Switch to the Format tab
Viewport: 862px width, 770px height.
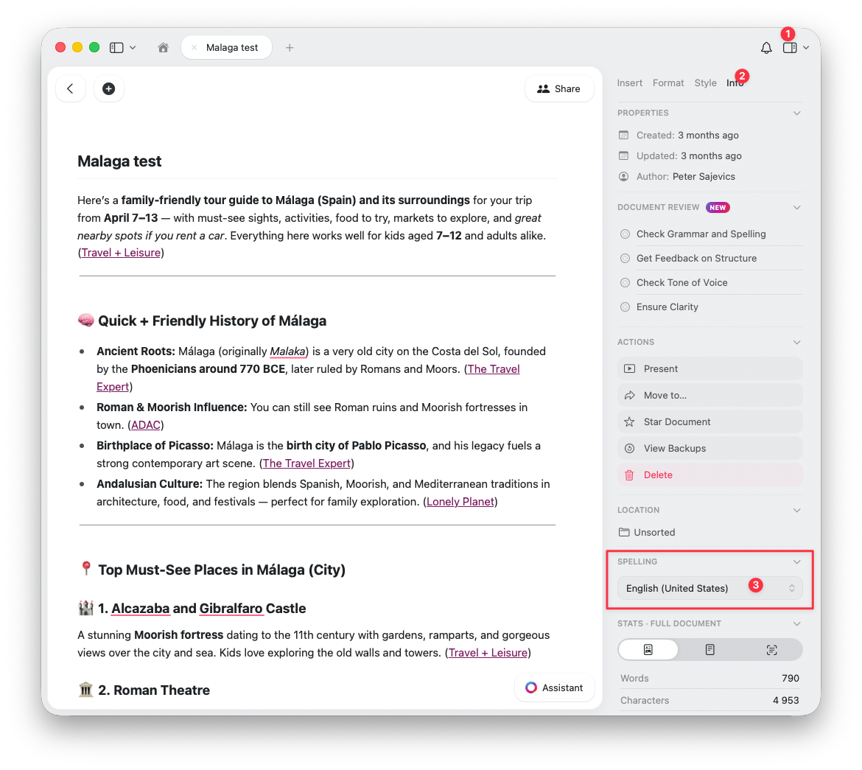pos(668,83)
